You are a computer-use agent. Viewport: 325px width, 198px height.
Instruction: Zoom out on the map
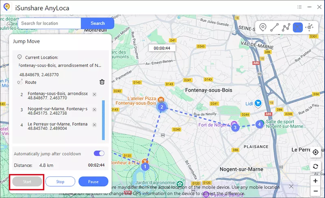315,191
